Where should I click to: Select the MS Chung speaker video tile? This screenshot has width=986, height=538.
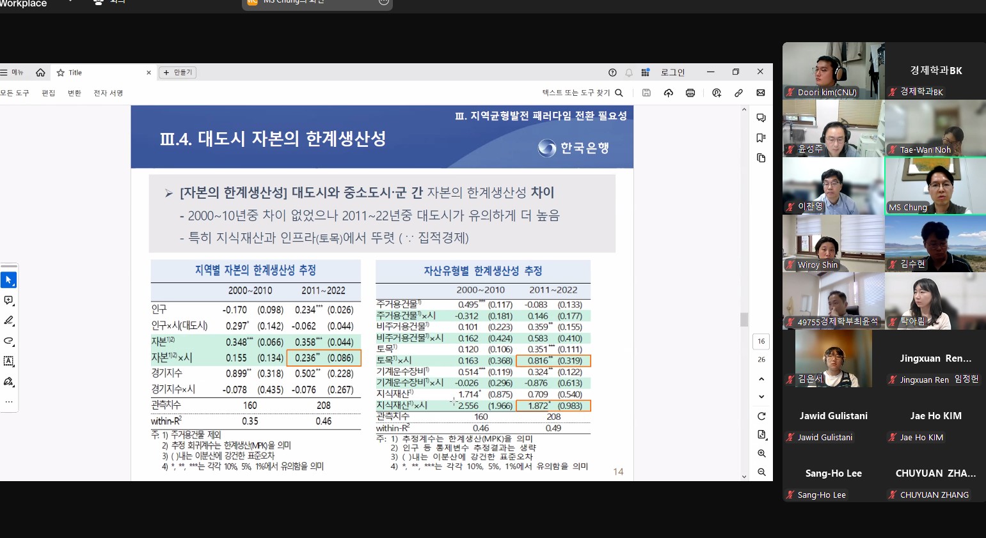point(935,186)
